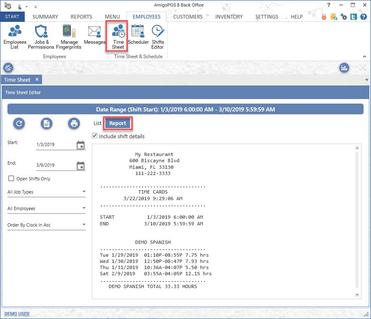Click the refresh time sheet icon

tap(19, 123)
